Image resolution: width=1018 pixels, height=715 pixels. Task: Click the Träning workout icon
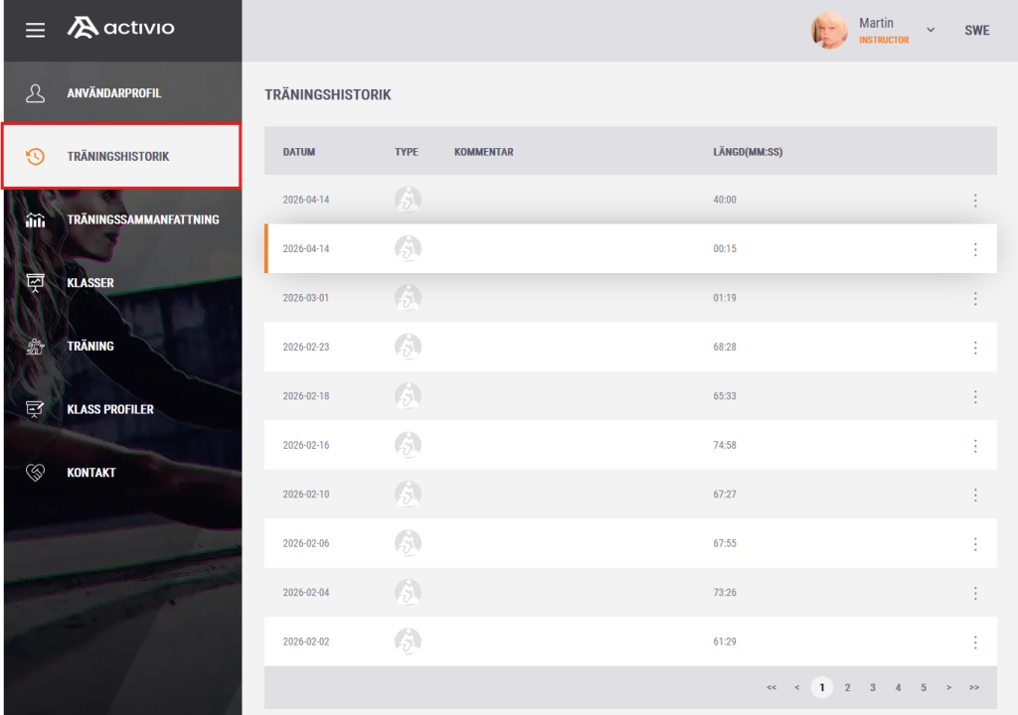click(35, 347)
